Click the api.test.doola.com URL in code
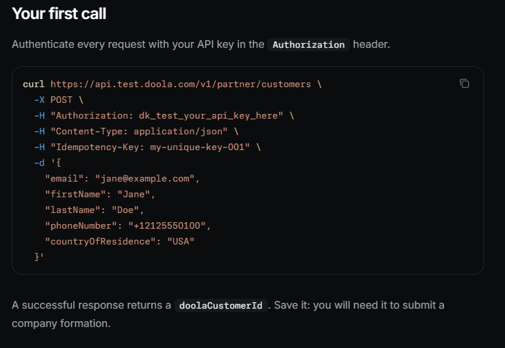The image size is (505, 348). (181, 84)
